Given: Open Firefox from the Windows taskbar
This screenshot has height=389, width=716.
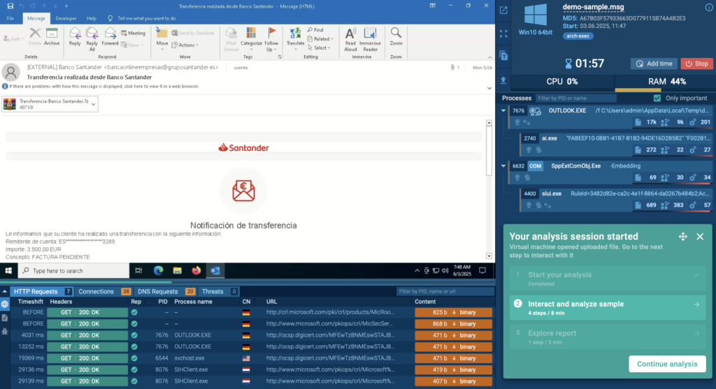Looking at the screenshot, I should click(196, 271).
